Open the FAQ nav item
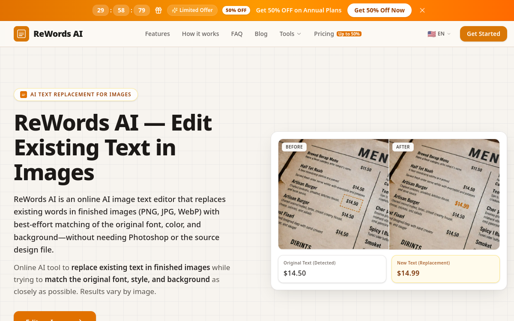 click(237, 34)
